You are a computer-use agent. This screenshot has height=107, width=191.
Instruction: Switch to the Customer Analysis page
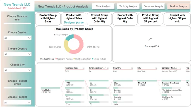point(153,6)
